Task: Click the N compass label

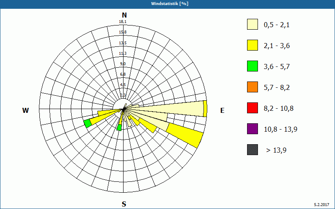Action: (124, 15)
